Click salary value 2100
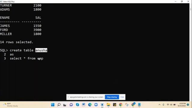This screenshot has width=192, height=108. coord(37,5)
